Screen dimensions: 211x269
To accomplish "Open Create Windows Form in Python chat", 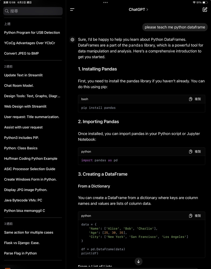I will pos(30,179).
